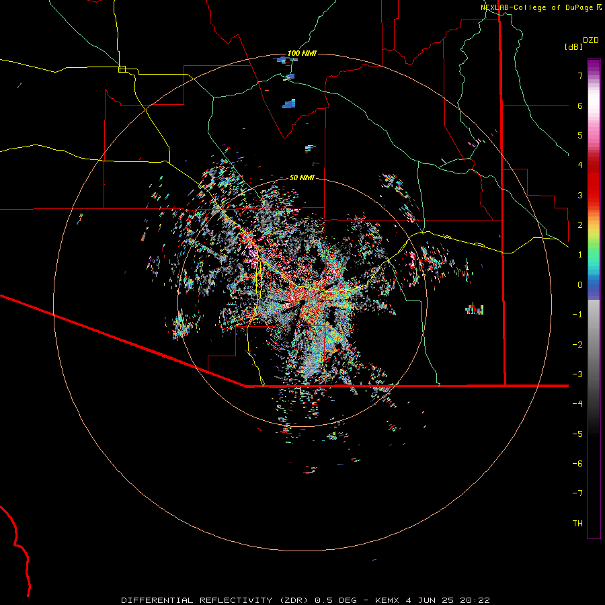Click the 4 value on the ZDR scale

pyautogui.click(x=580, y=165)
